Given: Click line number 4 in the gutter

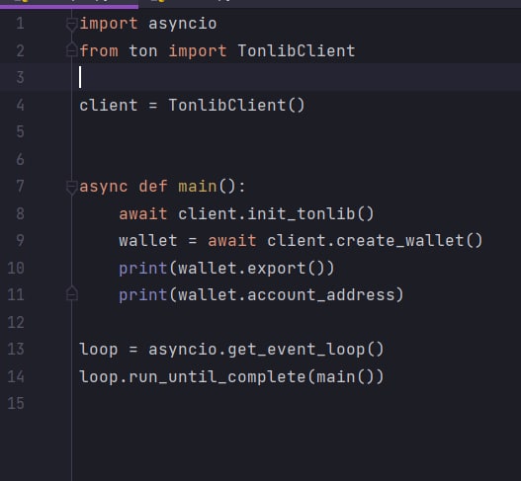Looking at the screenshot, I should (20, 106).
